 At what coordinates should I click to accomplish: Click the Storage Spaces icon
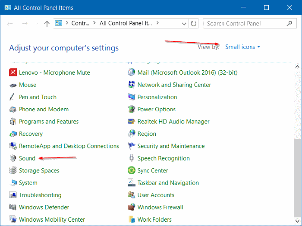coord(13,170)
